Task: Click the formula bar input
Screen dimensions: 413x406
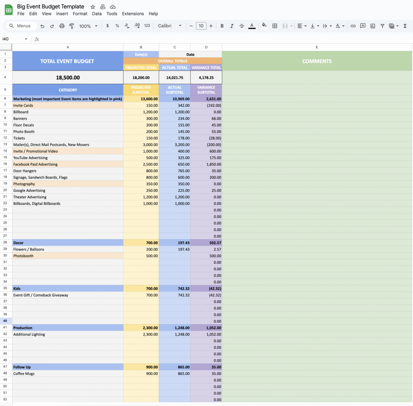Action: pos(227,39)
